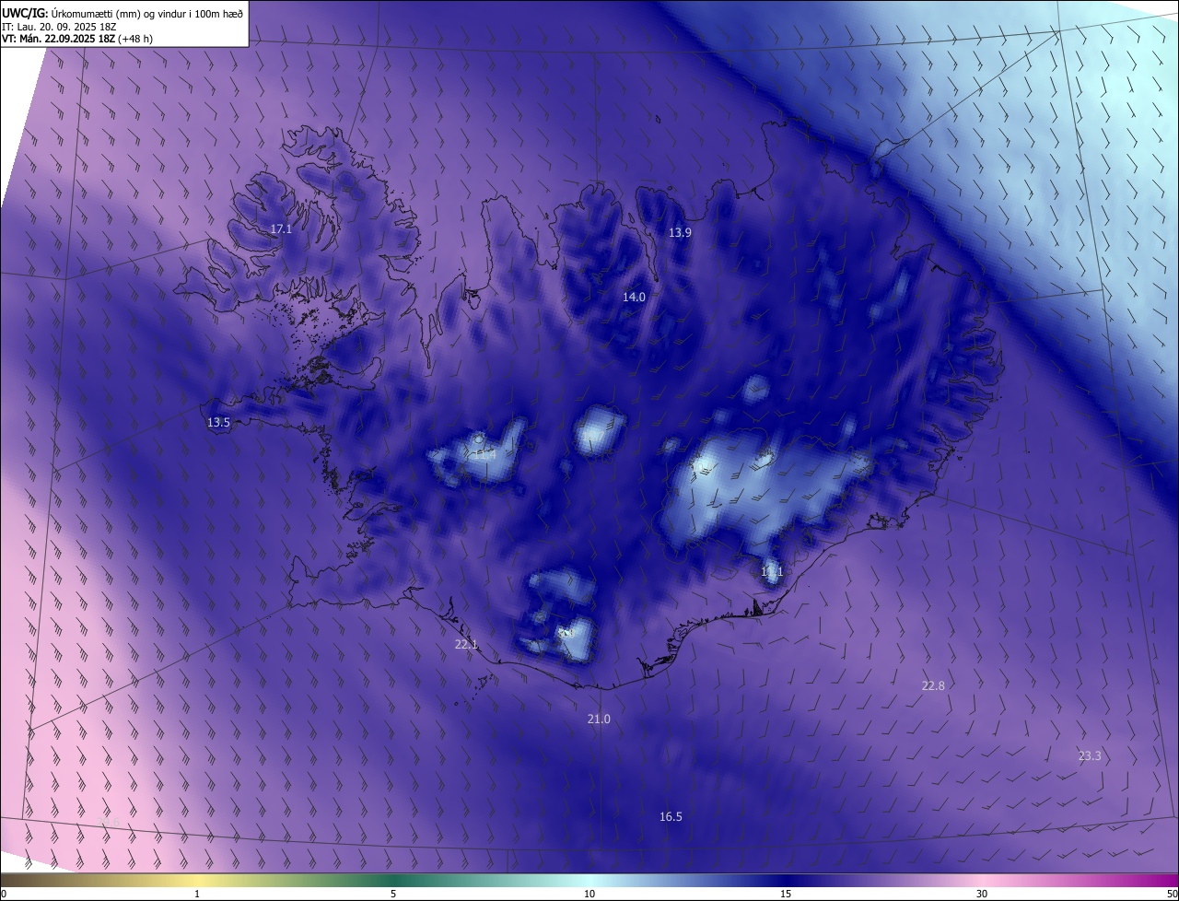Click the 13.5 value label on the map
Viewport: 1179px width, 901px height.
(x=218, y=422)
